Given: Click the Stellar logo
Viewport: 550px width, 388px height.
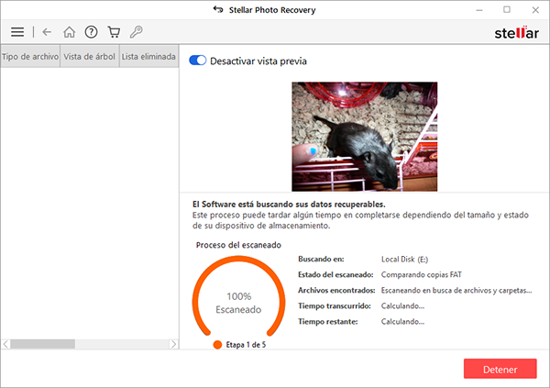Looking at the screenshot, I should [514, 32].
